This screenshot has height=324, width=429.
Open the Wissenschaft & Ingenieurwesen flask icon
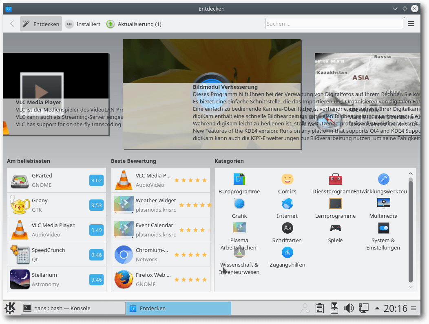(239, 252)
